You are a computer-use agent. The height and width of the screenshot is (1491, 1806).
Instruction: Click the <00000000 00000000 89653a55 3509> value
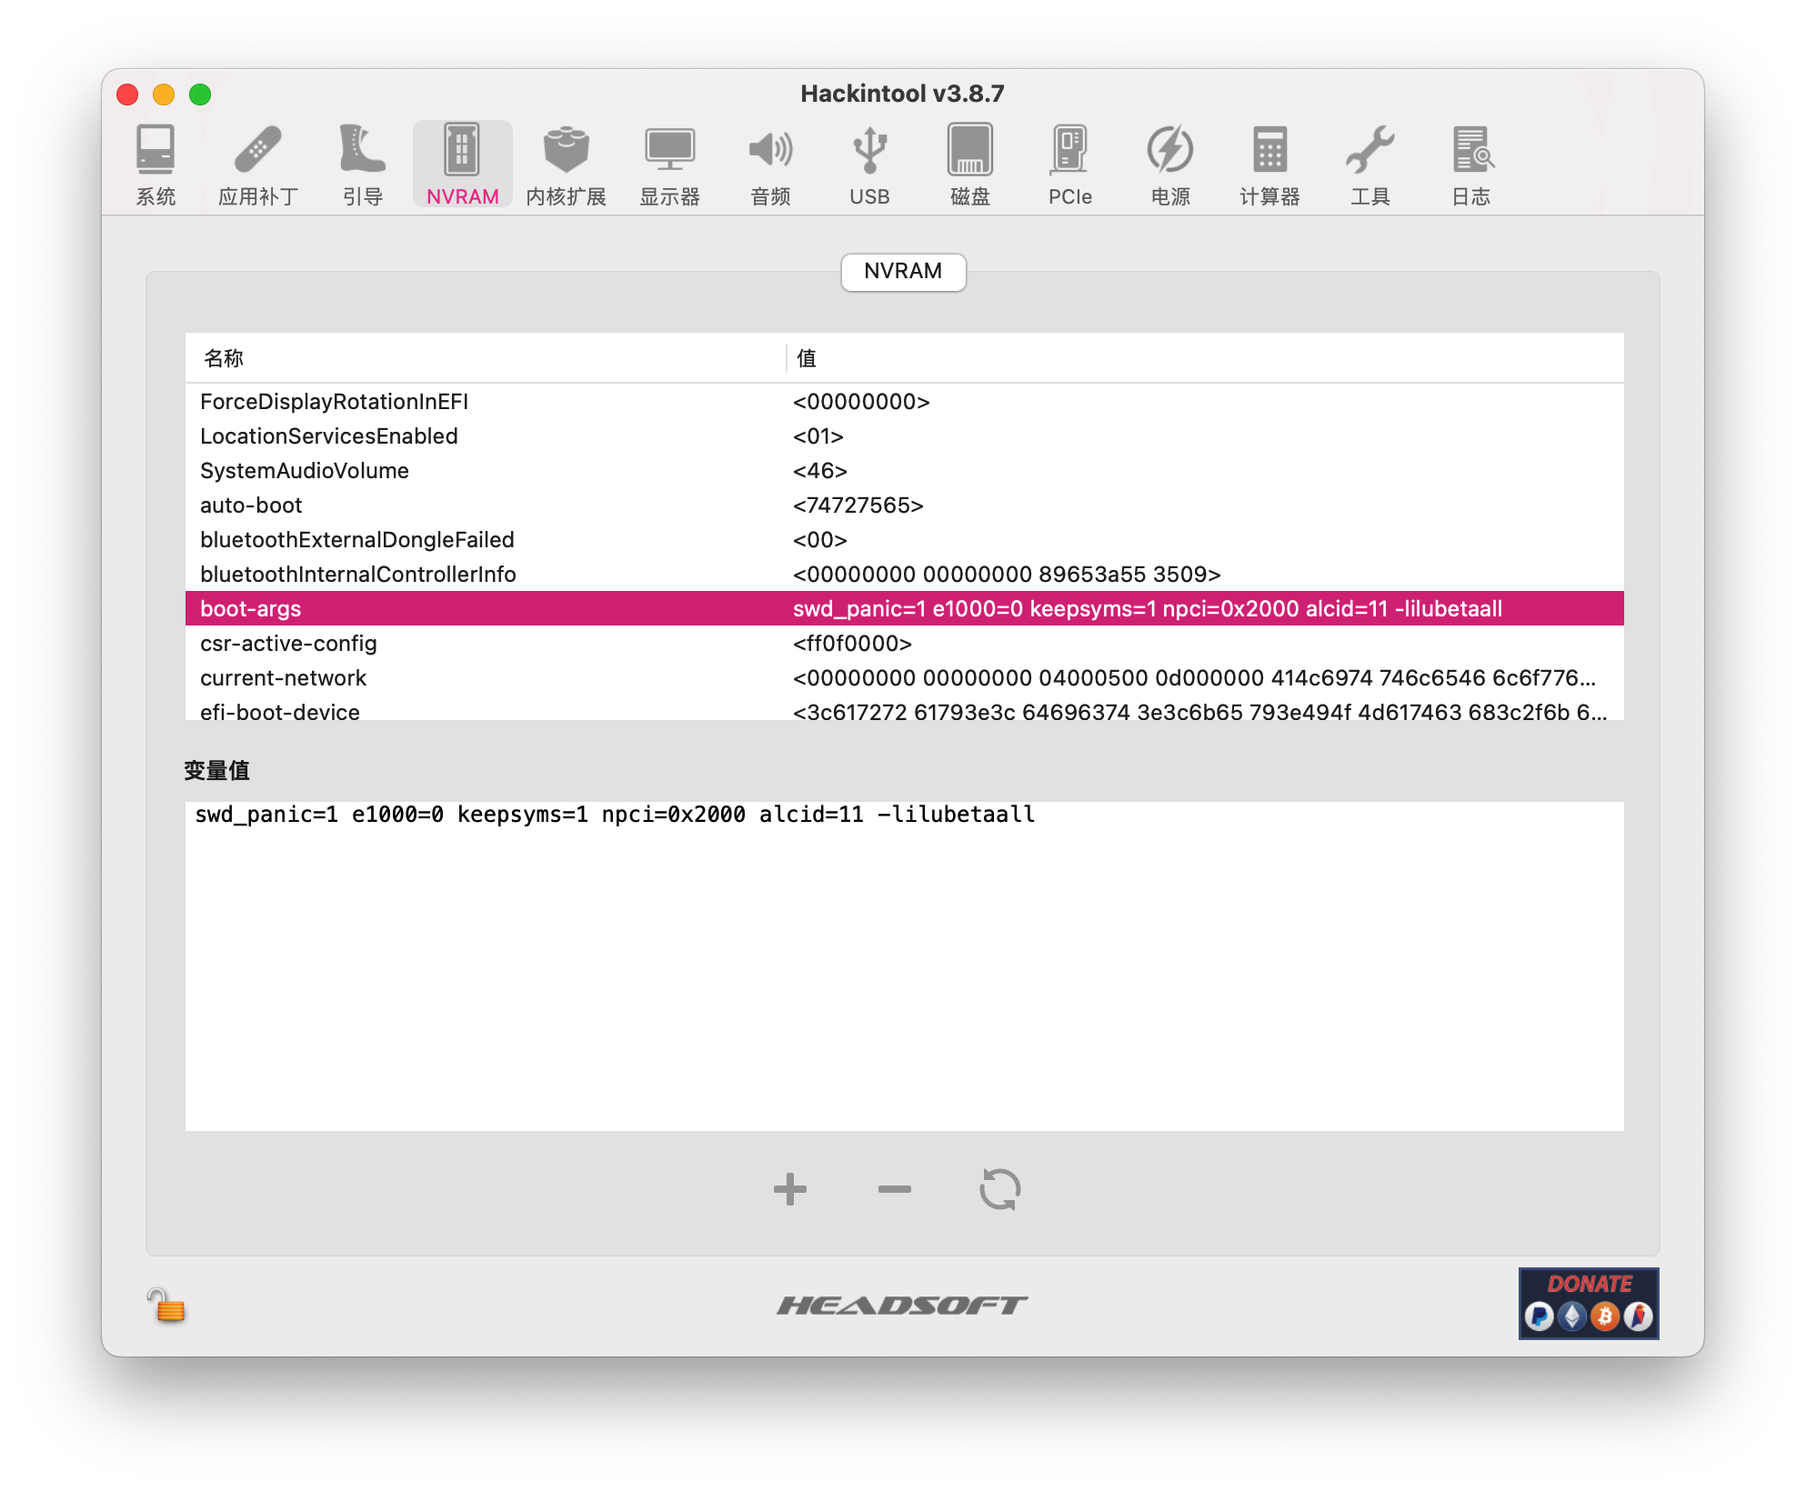[x=1007, y=575]
